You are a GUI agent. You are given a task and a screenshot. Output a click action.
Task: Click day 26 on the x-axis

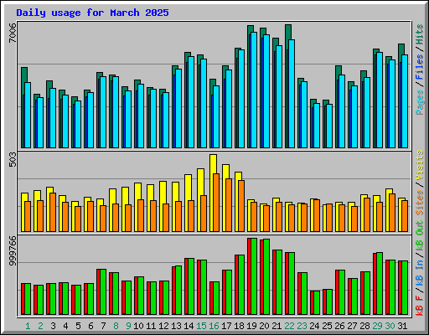pyautogui.click(x=339, y=326)
